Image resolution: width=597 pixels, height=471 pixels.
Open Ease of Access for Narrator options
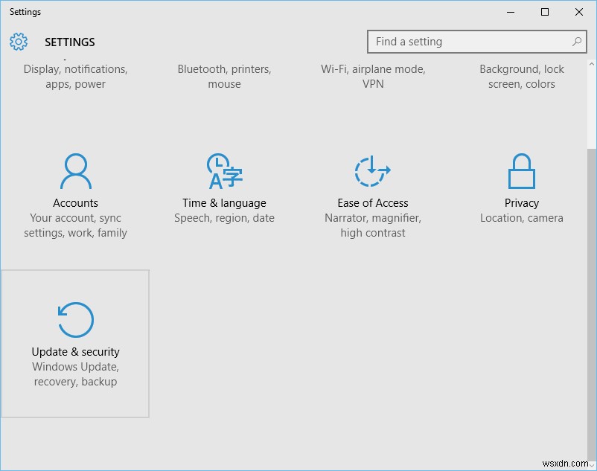click(372, 202)
